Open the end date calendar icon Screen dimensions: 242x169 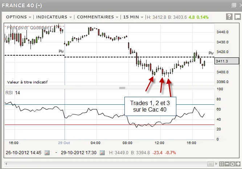tap(102, 153)
